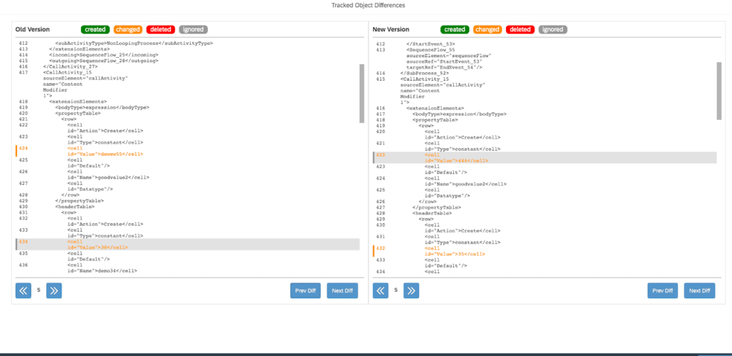
Task: Click '<outgoing>SequenceFlow_28' line in Old Version
Action: coord(104,61)
